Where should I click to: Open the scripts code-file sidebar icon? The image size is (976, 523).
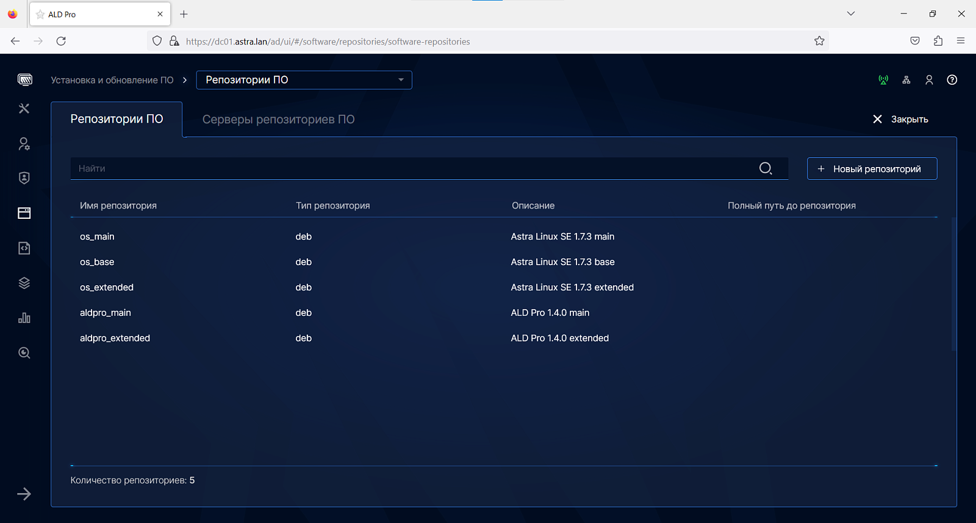24,248
